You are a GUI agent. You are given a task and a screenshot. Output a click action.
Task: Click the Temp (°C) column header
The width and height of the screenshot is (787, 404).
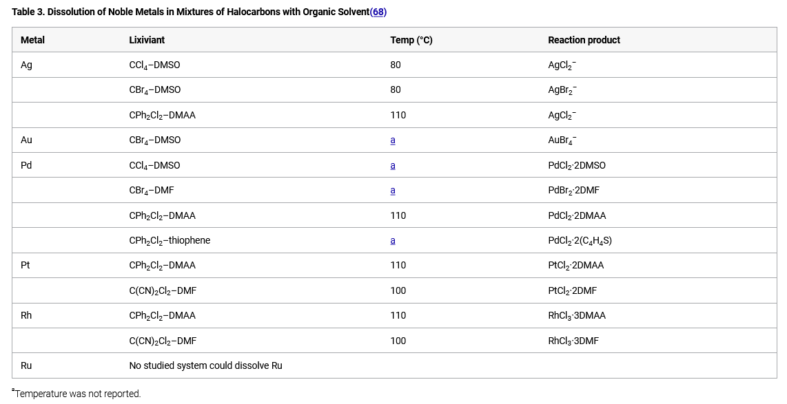pyautogui.click(x=411, y=40)
